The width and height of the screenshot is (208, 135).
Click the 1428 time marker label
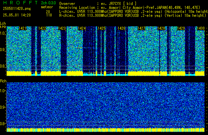(161, 28)
